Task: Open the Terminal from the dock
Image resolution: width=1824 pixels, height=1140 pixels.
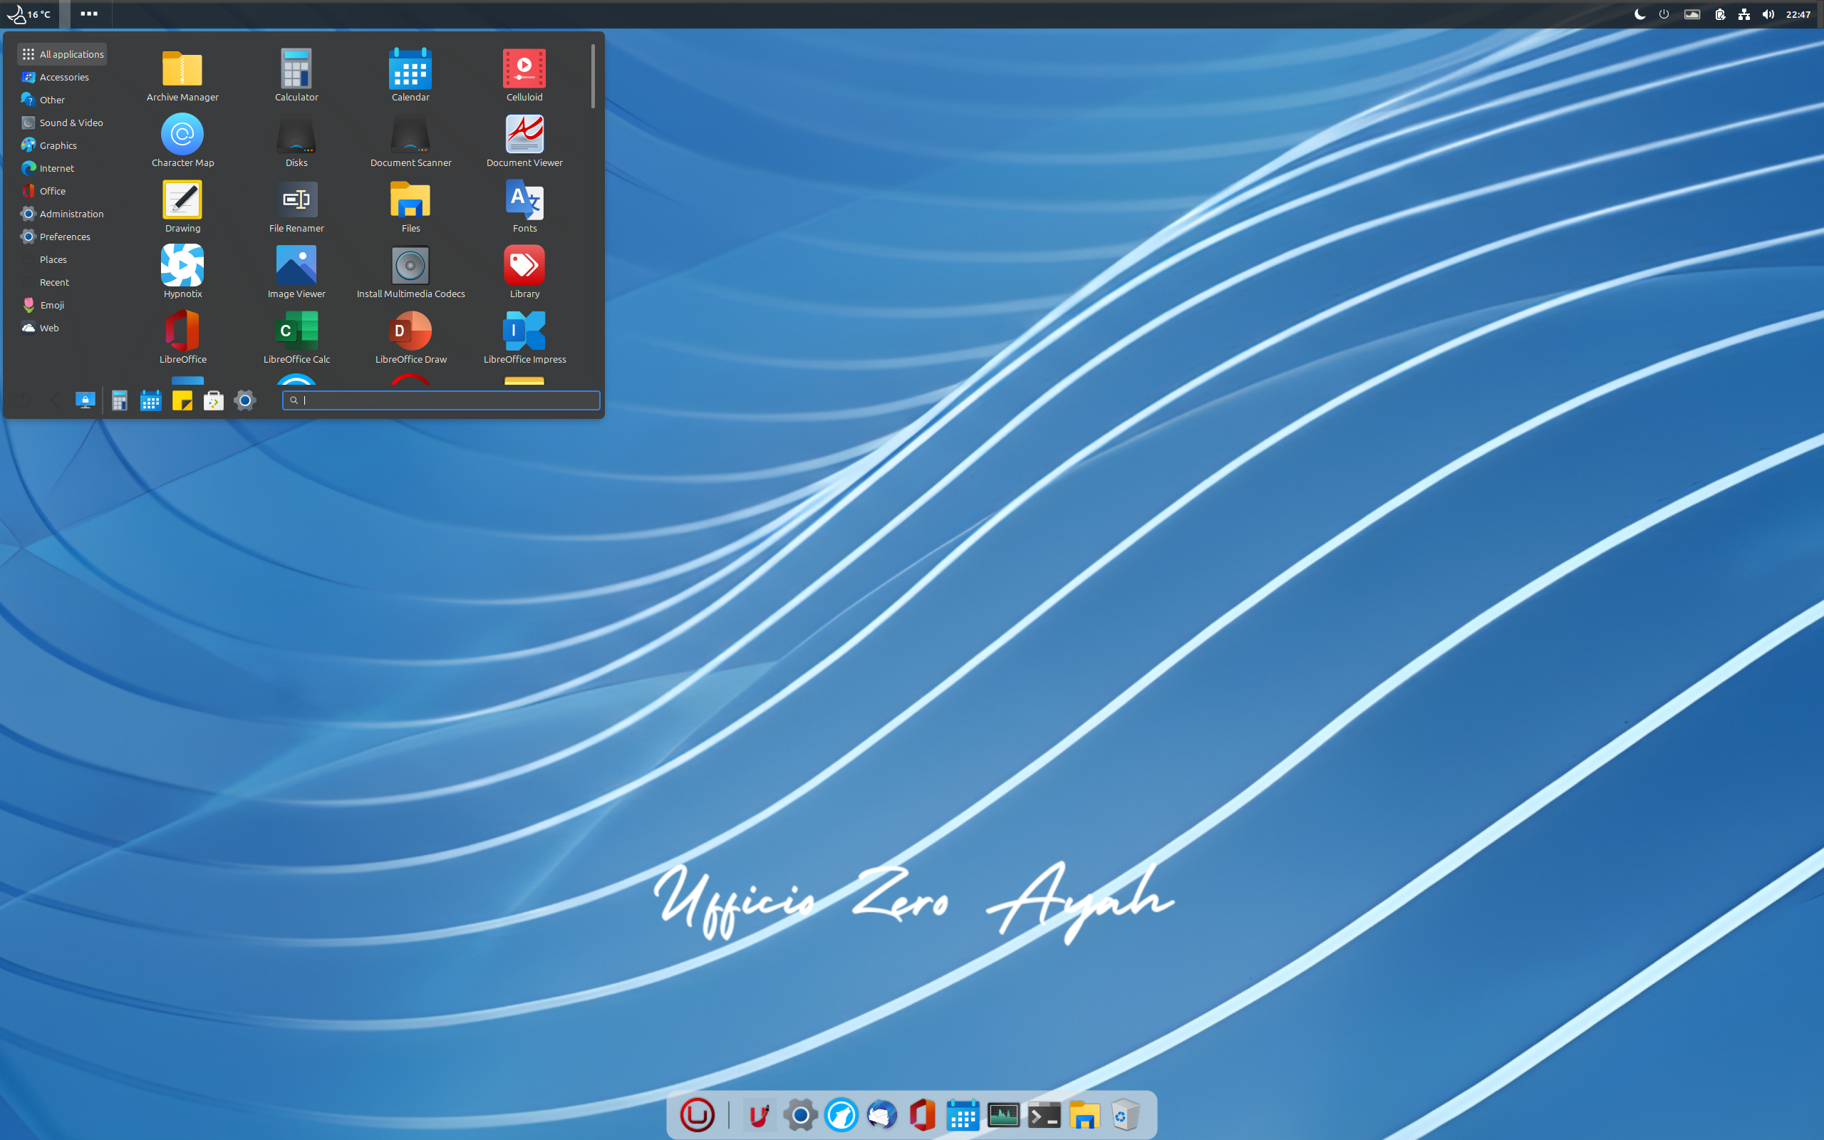Action: coord(1044,1115)
